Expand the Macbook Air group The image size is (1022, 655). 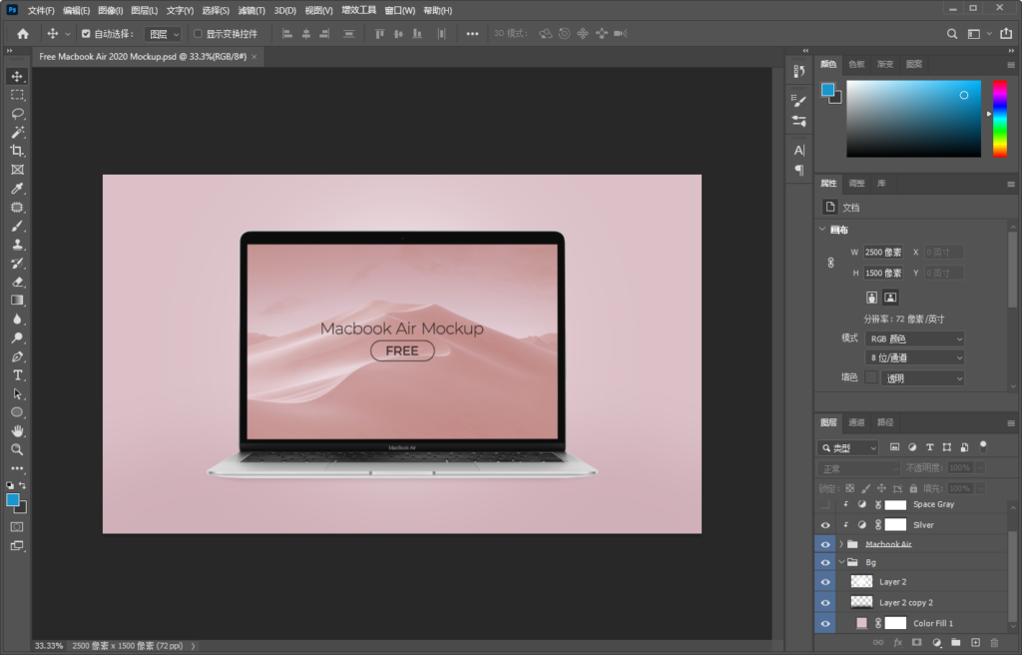coord(840,544)
